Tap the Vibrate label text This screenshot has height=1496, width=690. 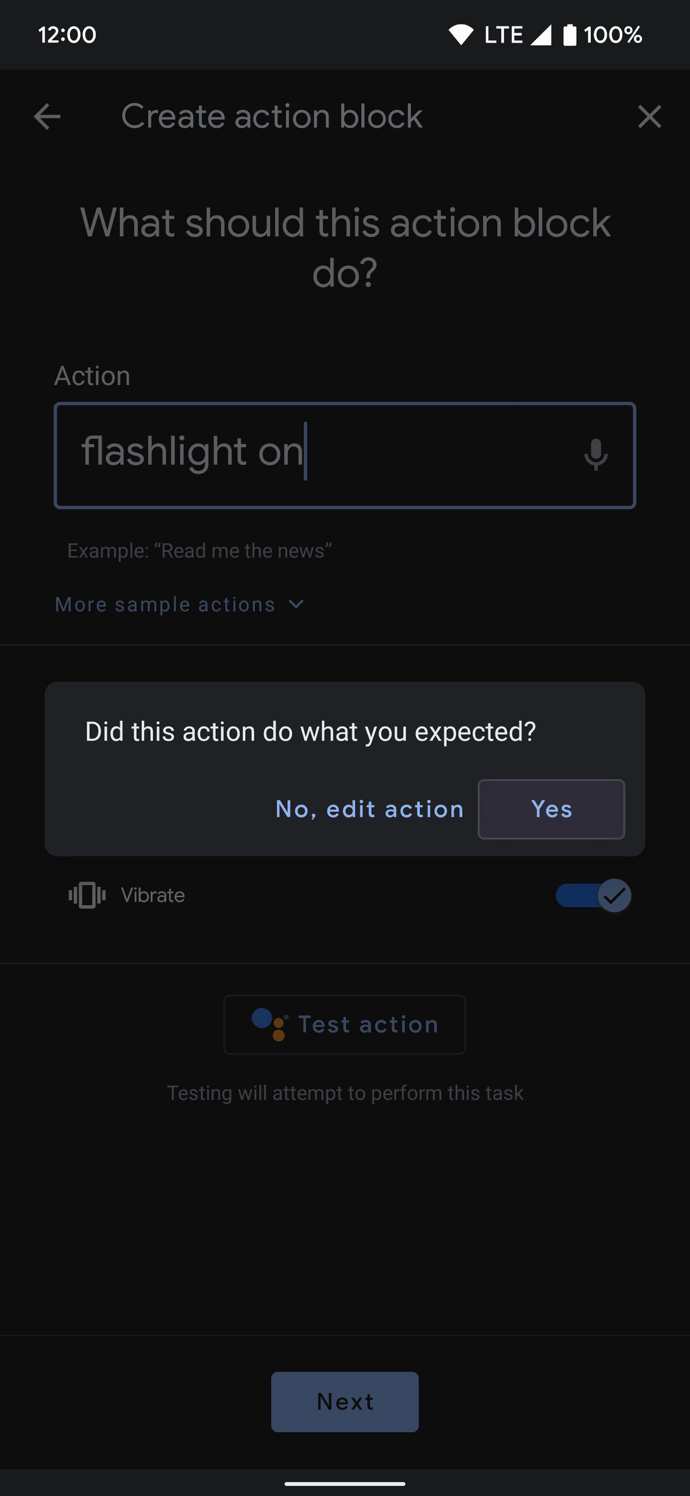point(153,895)
